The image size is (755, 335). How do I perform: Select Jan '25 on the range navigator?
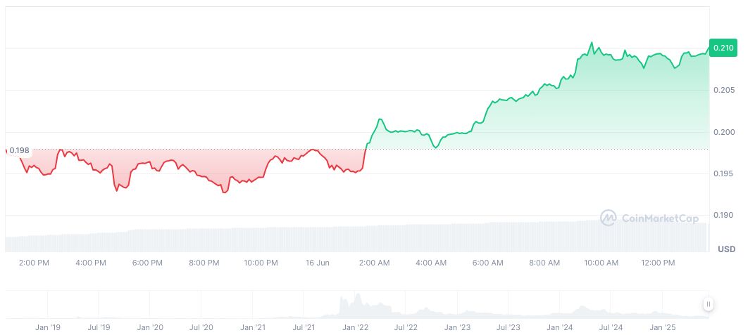[663, 327]
